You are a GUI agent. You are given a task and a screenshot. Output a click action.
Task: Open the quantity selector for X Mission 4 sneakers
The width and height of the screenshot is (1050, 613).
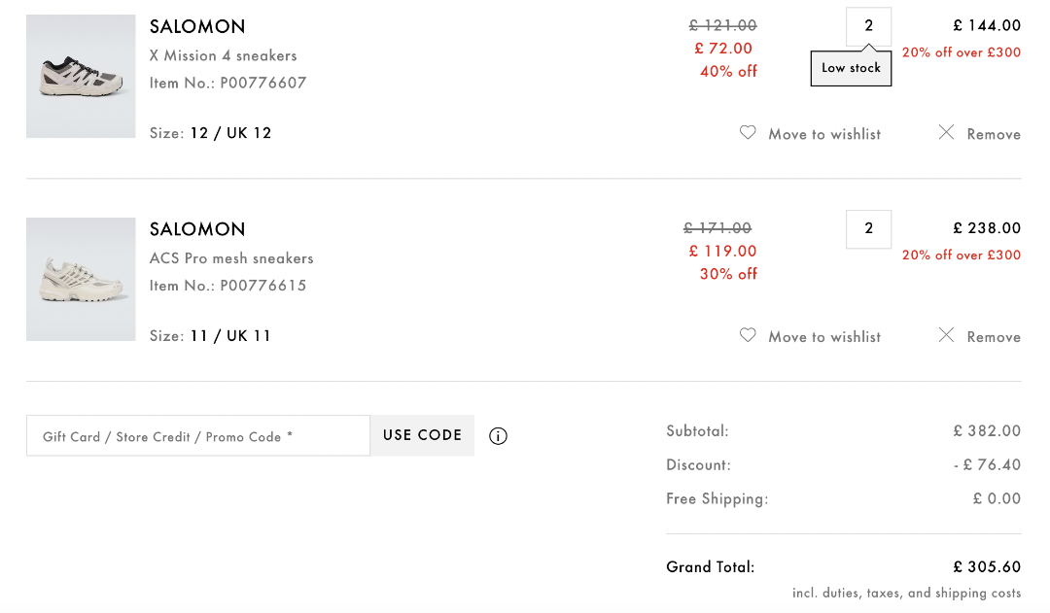pyautogui.click(x=868, y=26)
